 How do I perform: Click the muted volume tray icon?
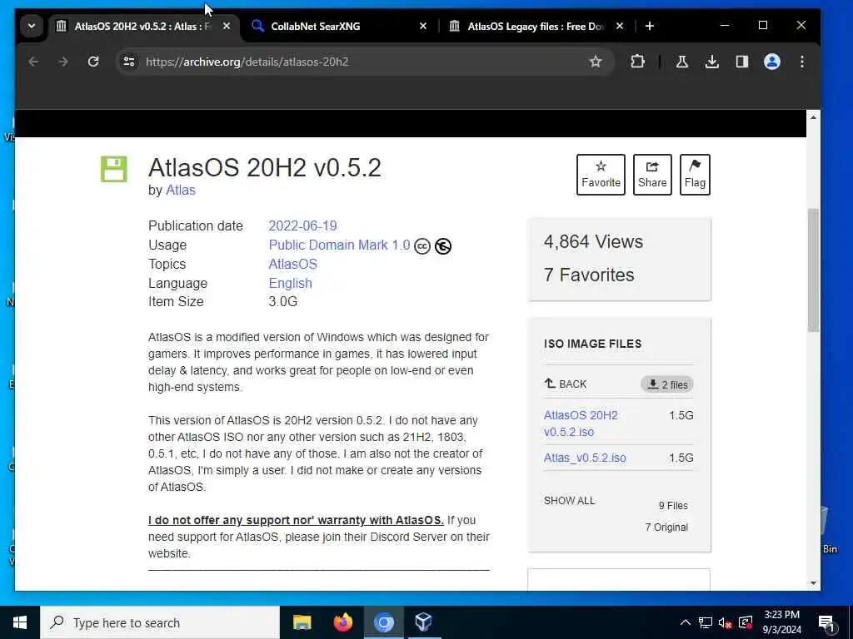pyautogui.click(x=726, y=622)
